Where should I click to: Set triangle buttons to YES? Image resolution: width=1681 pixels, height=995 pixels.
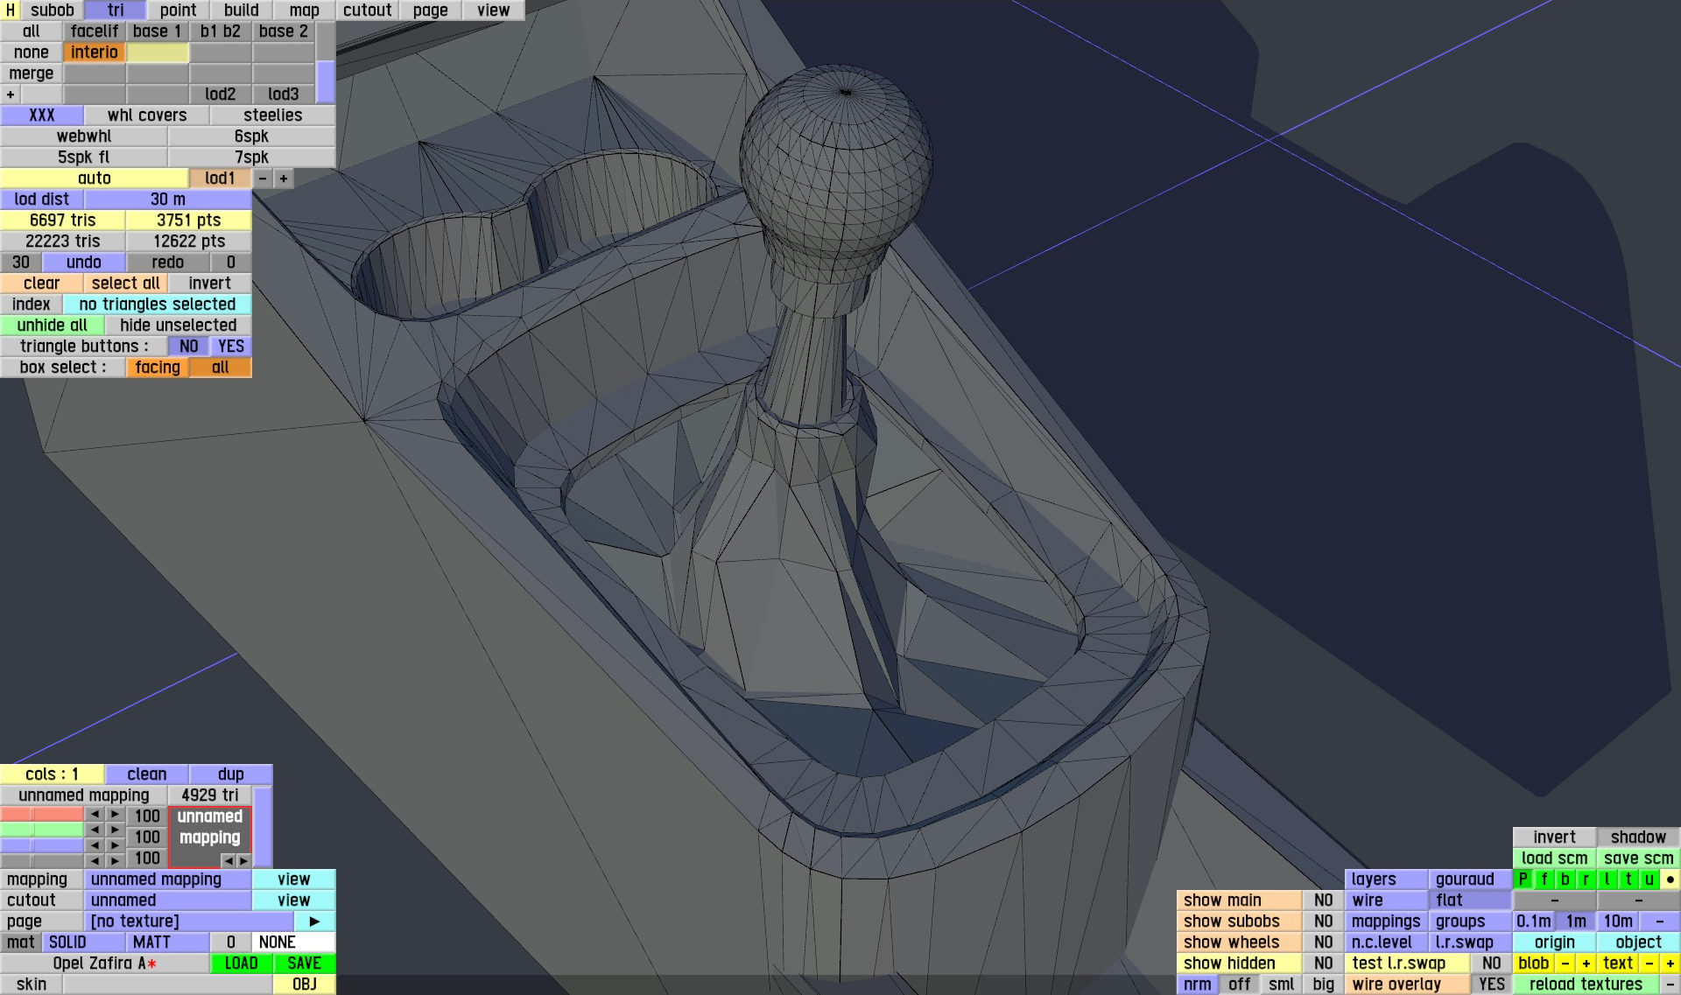click(x=231, y=347)
